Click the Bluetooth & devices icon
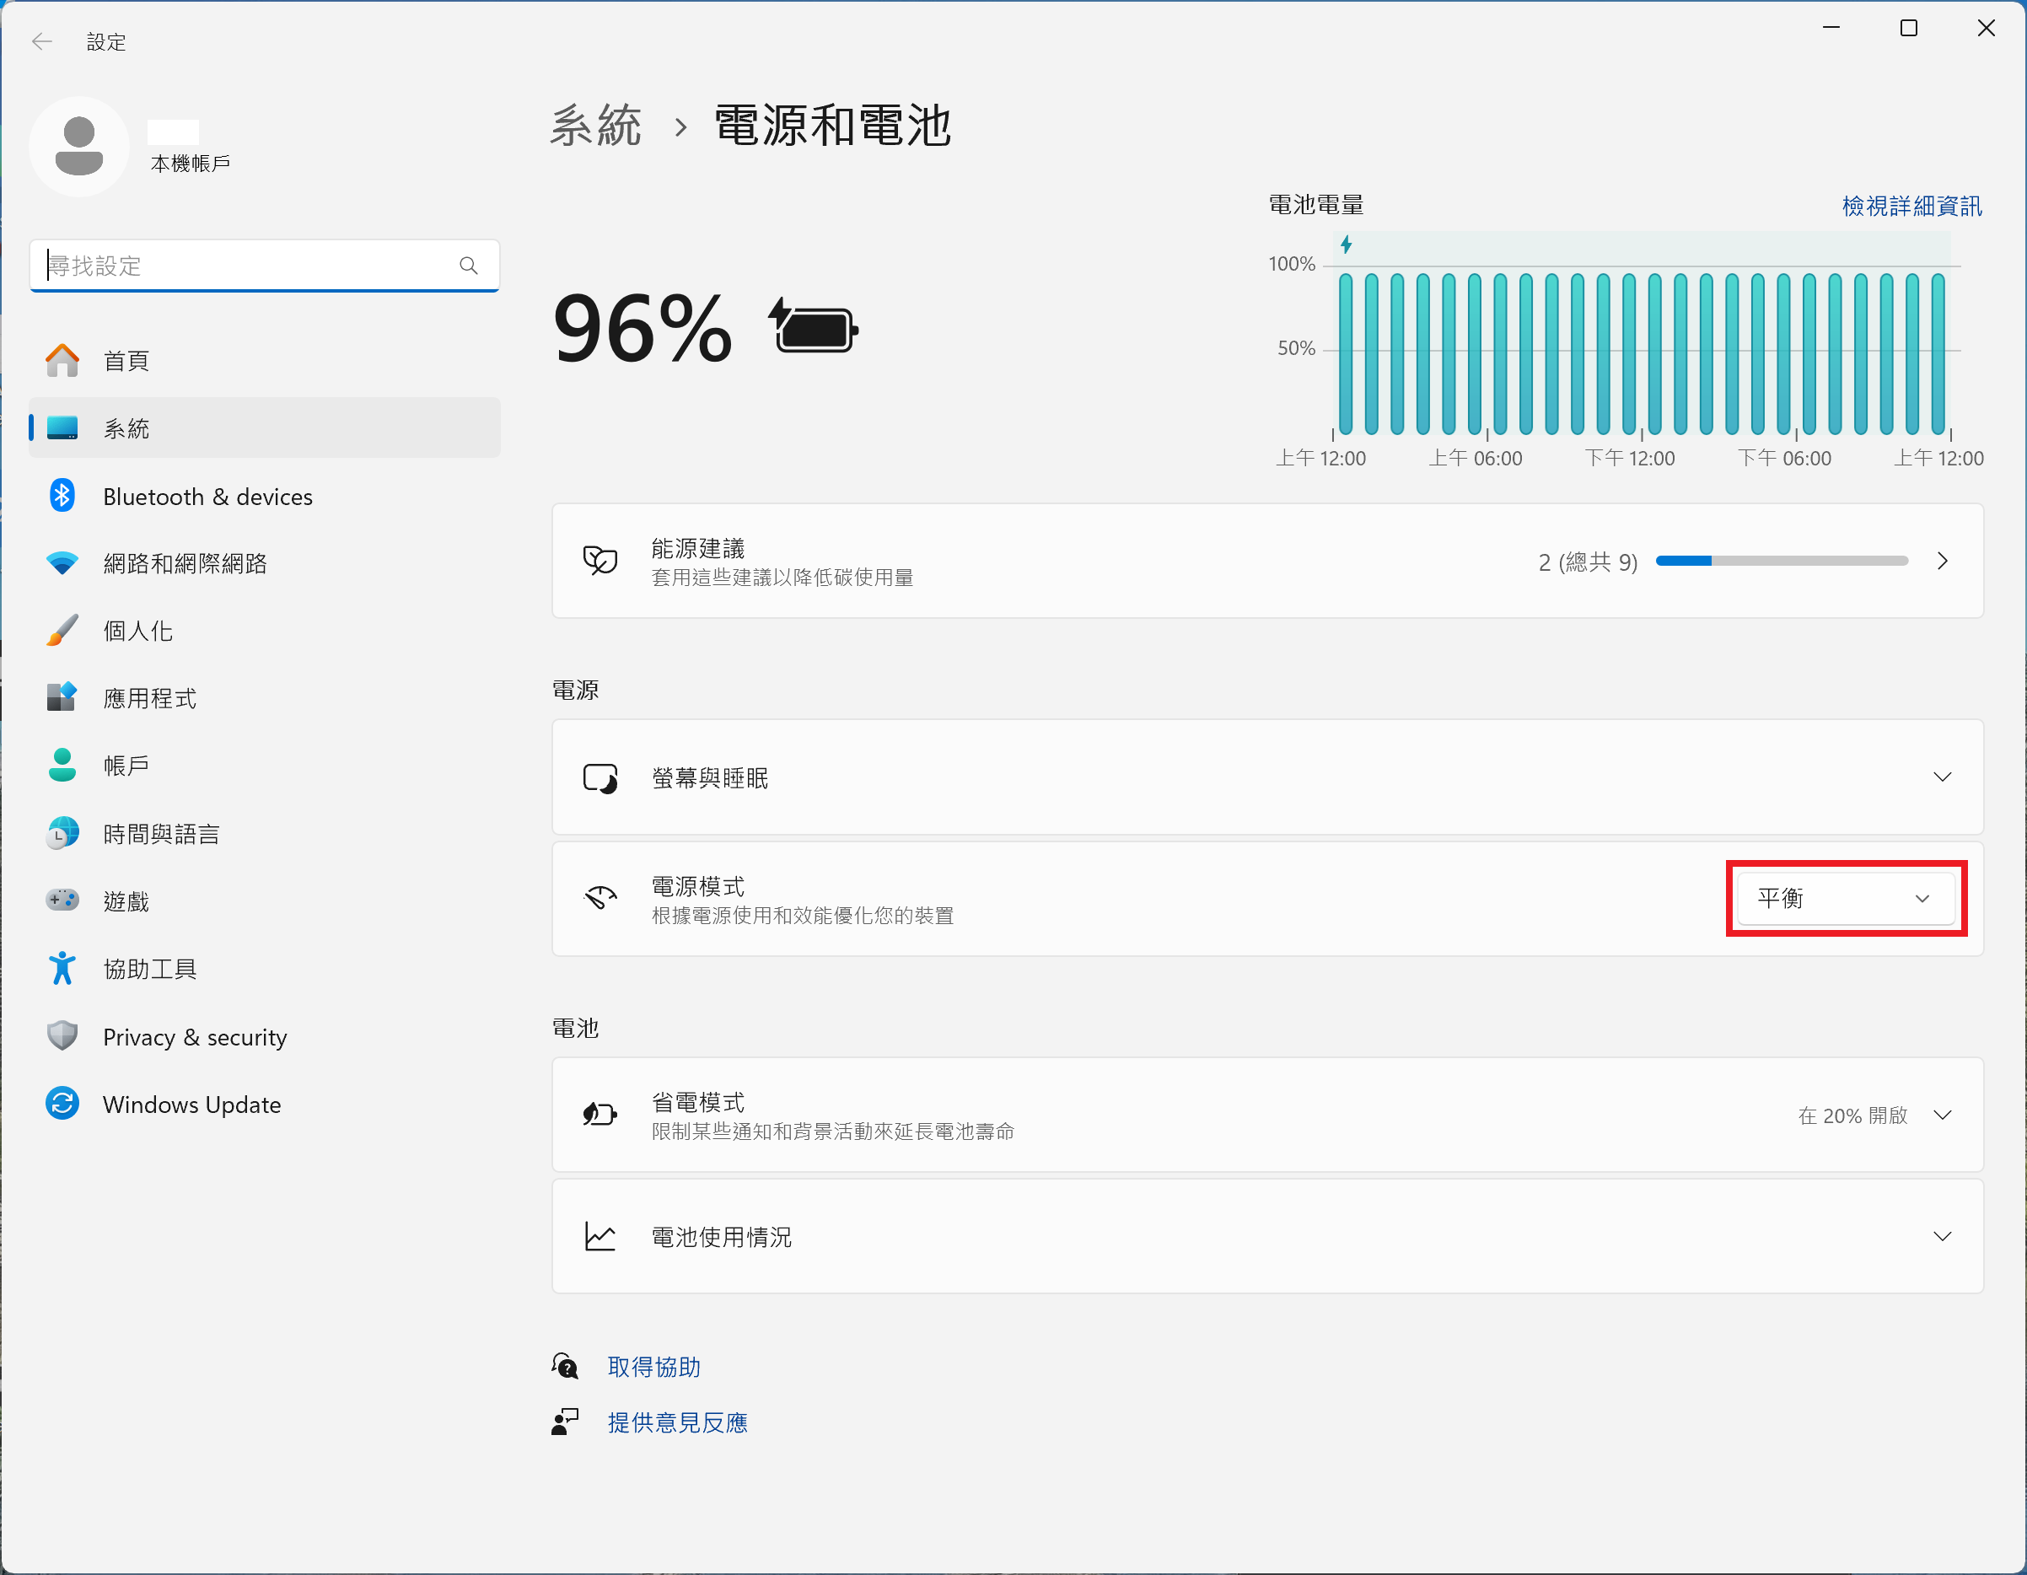The height and width of the screenshot is (1575, 2027). 62,497
